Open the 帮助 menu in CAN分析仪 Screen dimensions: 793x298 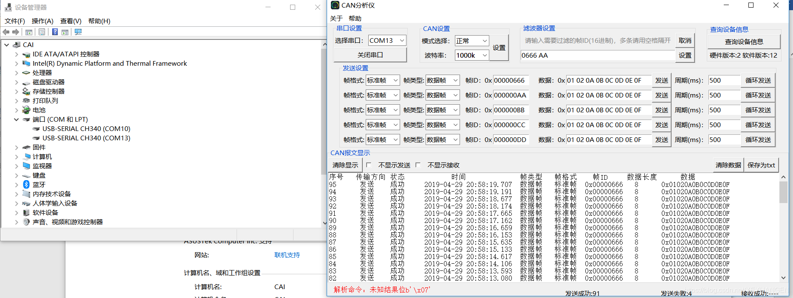click(355, 19)
